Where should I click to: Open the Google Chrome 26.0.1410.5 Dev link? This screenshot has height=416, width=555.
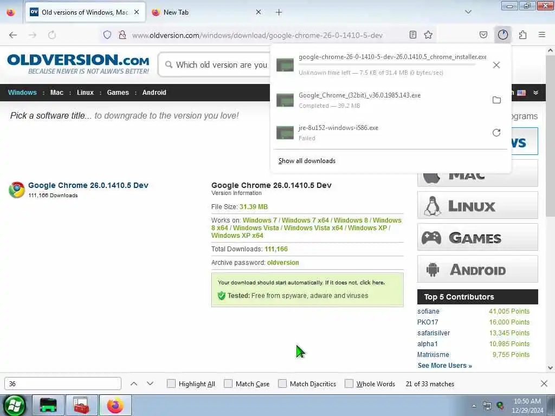tap(88, 185)
